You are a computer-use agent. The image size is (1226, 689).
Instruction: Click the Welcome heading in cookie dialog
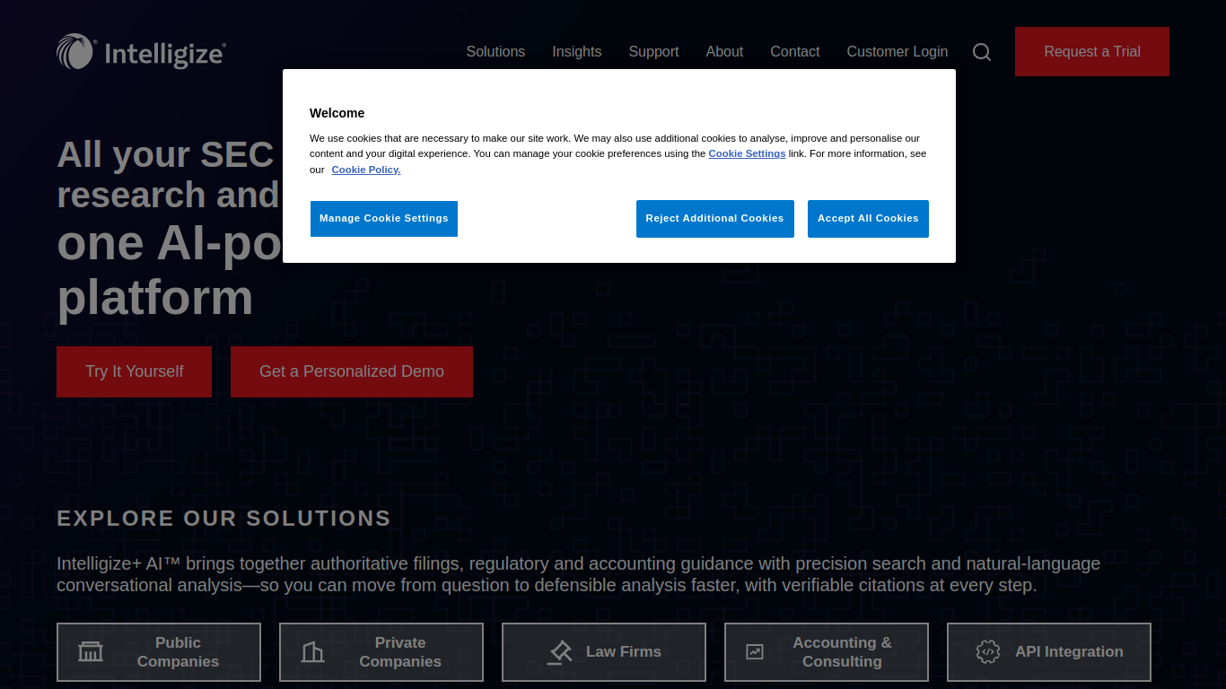pos(337,113)
